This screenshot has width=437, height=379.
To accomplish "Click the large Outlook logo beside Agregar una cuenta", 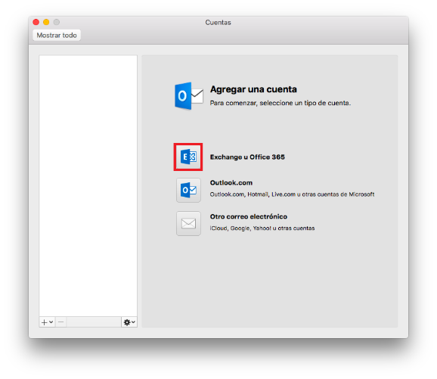I will [x=189, y=96].
